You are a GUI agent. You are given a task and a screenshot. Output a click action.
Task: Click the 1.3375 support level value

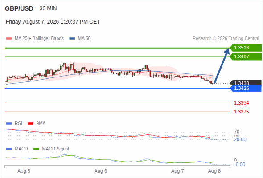tap(241, 112)
